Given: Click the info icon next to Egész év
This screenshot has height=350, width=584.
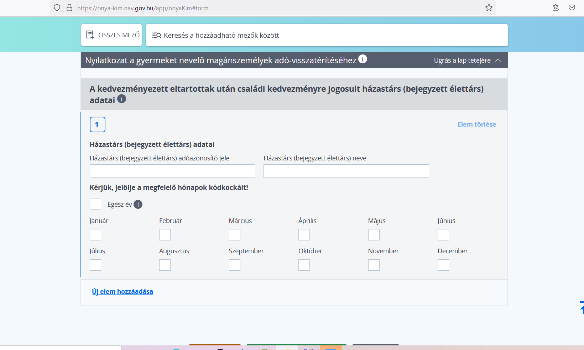Looking at the screenshot, I should coord(138,205).
